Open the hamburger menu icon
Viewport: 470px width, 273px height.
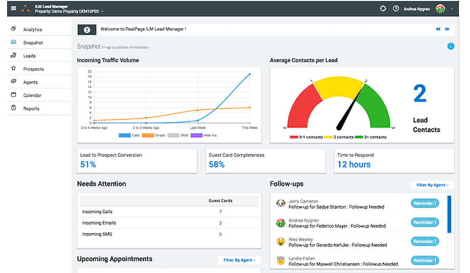pyautogui.click(x=13, y=8)
